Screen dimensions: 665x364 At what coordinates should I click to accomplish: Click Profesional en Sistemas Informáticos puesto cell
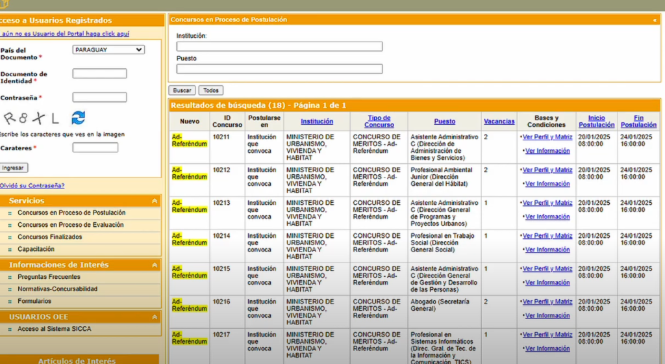click(443, 348)
